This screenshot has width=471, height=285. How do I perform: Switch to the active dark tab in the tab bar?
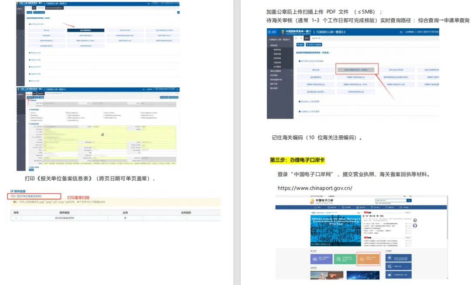pyautogui.click(x=306, y=38)
